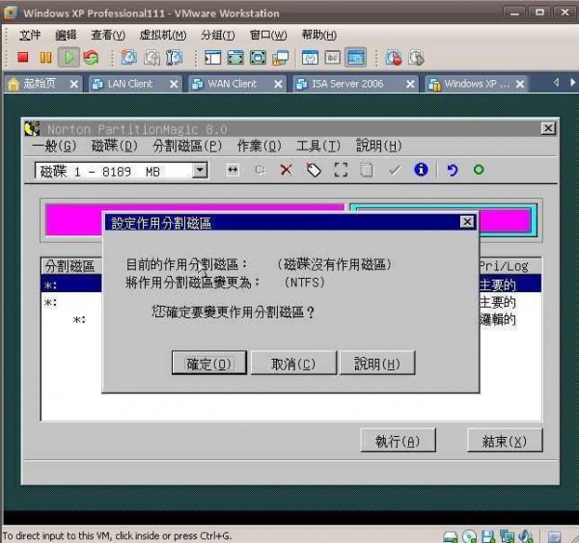Open the PartitionMagic 一般(G) menu
The image size is (579, 543).
(x=54, y=146)
